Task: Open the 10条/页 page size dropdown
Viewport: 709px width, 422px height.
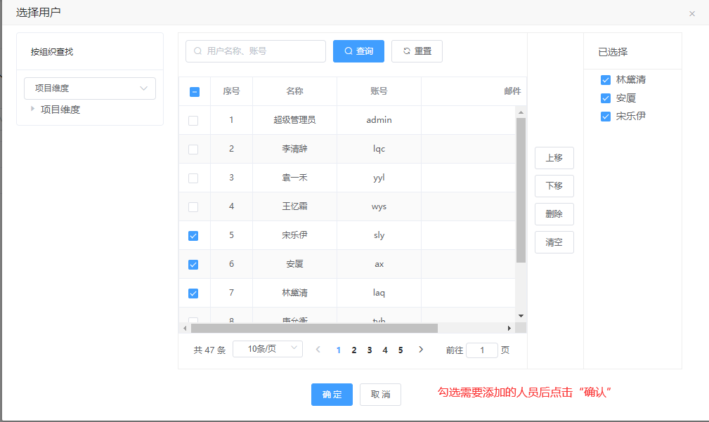Action: (x=267, y=349)
